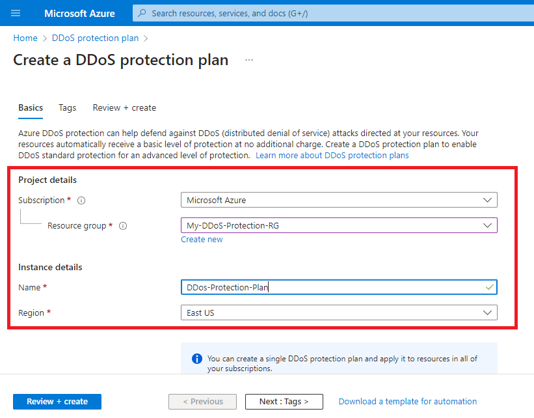Click the Next : Tags button
Screen dimensions: 534x418
tap(284, 402)
